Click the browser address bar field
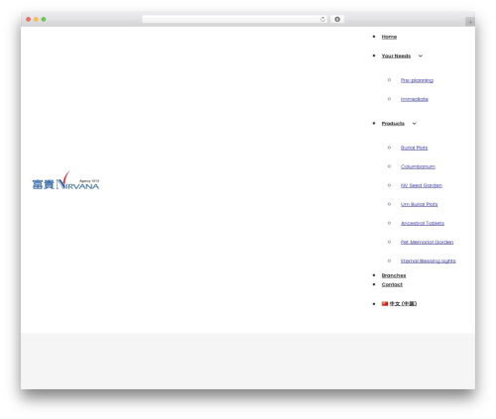This screenshot has height=419, width=496. tap(235, 19)
